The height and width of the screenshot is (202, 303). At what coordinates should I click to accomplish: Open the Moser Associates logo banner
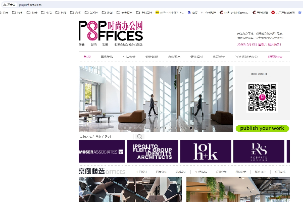pos(102,151)
